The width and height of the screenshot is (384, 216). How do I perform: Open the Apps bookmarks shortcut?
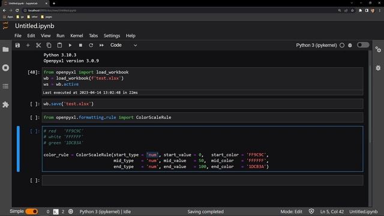coord(8,17)
